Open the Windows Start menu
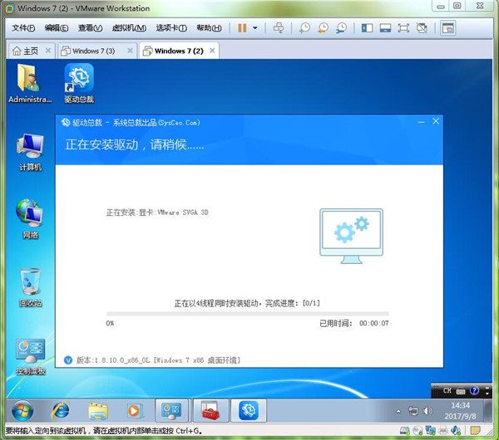 pos(22,410)
